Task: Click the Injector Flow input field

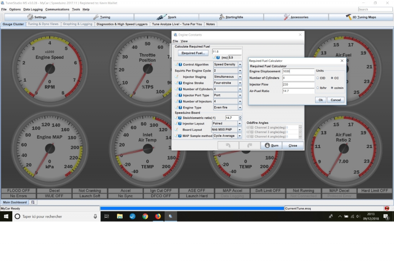Action: click(x=298, y=85)
